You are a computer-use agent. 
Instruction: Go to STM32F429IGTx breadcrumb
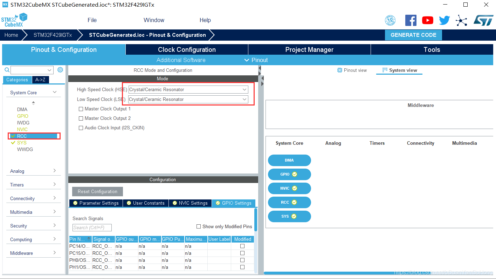pos(53,35)
